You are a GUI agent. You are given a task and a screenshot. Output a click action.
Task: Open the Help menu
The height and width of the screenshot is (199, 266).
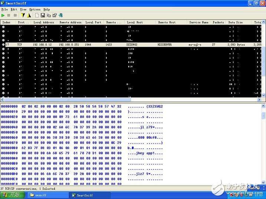[x=46, y=9]
